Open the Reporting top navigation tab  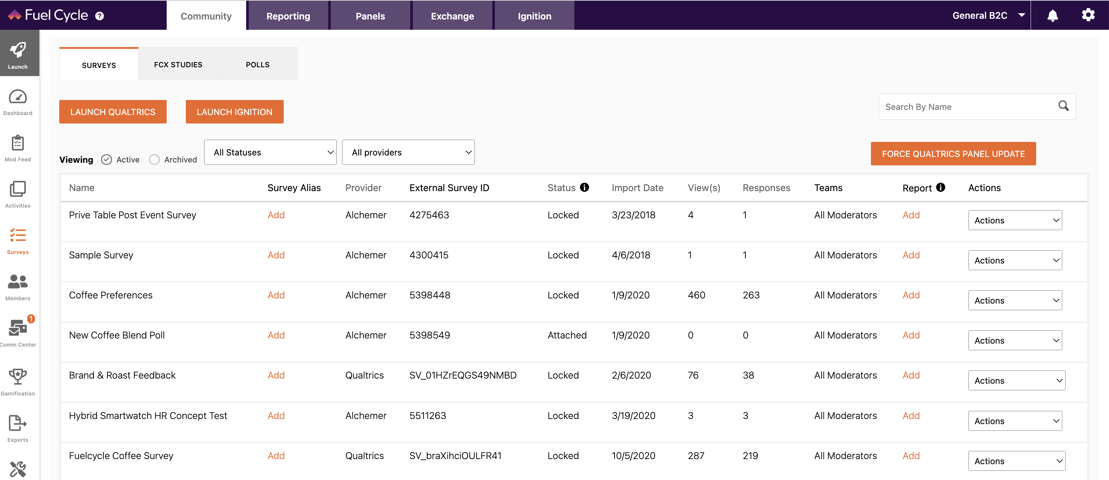click(x=288, y=16)
